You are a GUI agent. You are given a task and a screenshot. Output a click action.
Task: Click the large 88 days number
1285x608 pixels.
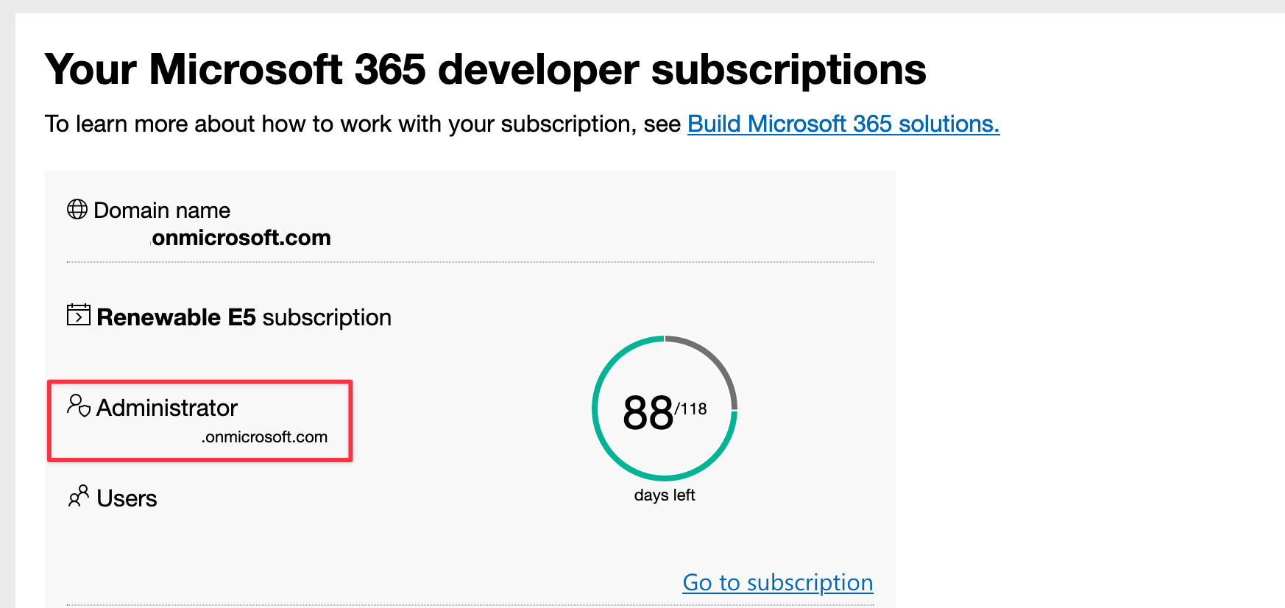tap(648, 413)
